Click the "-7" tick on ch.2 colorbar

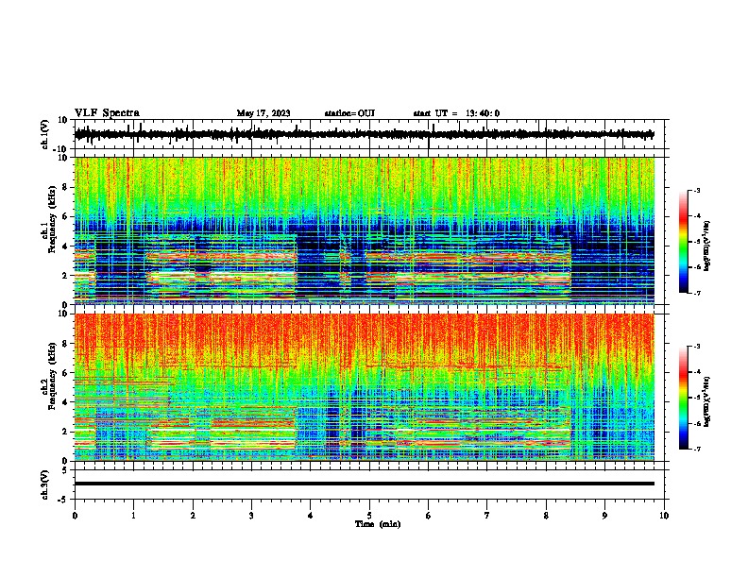tap(696, 450)
